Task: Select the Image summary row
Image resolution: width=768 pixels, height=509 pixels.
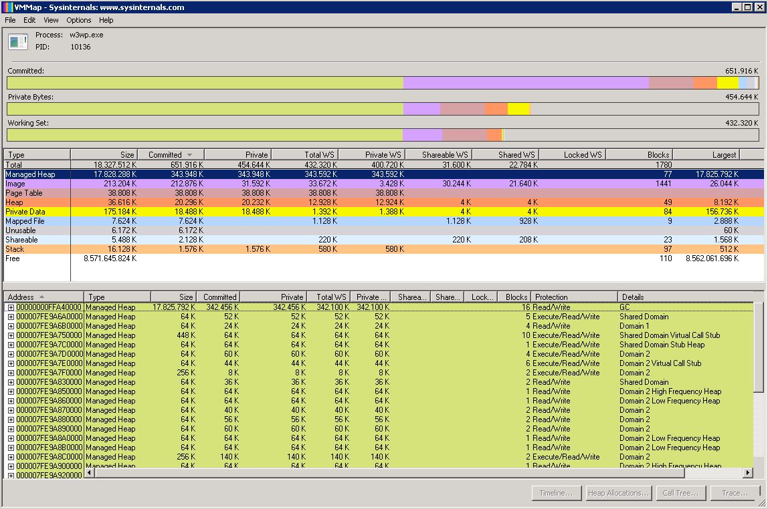Action: 384,184
